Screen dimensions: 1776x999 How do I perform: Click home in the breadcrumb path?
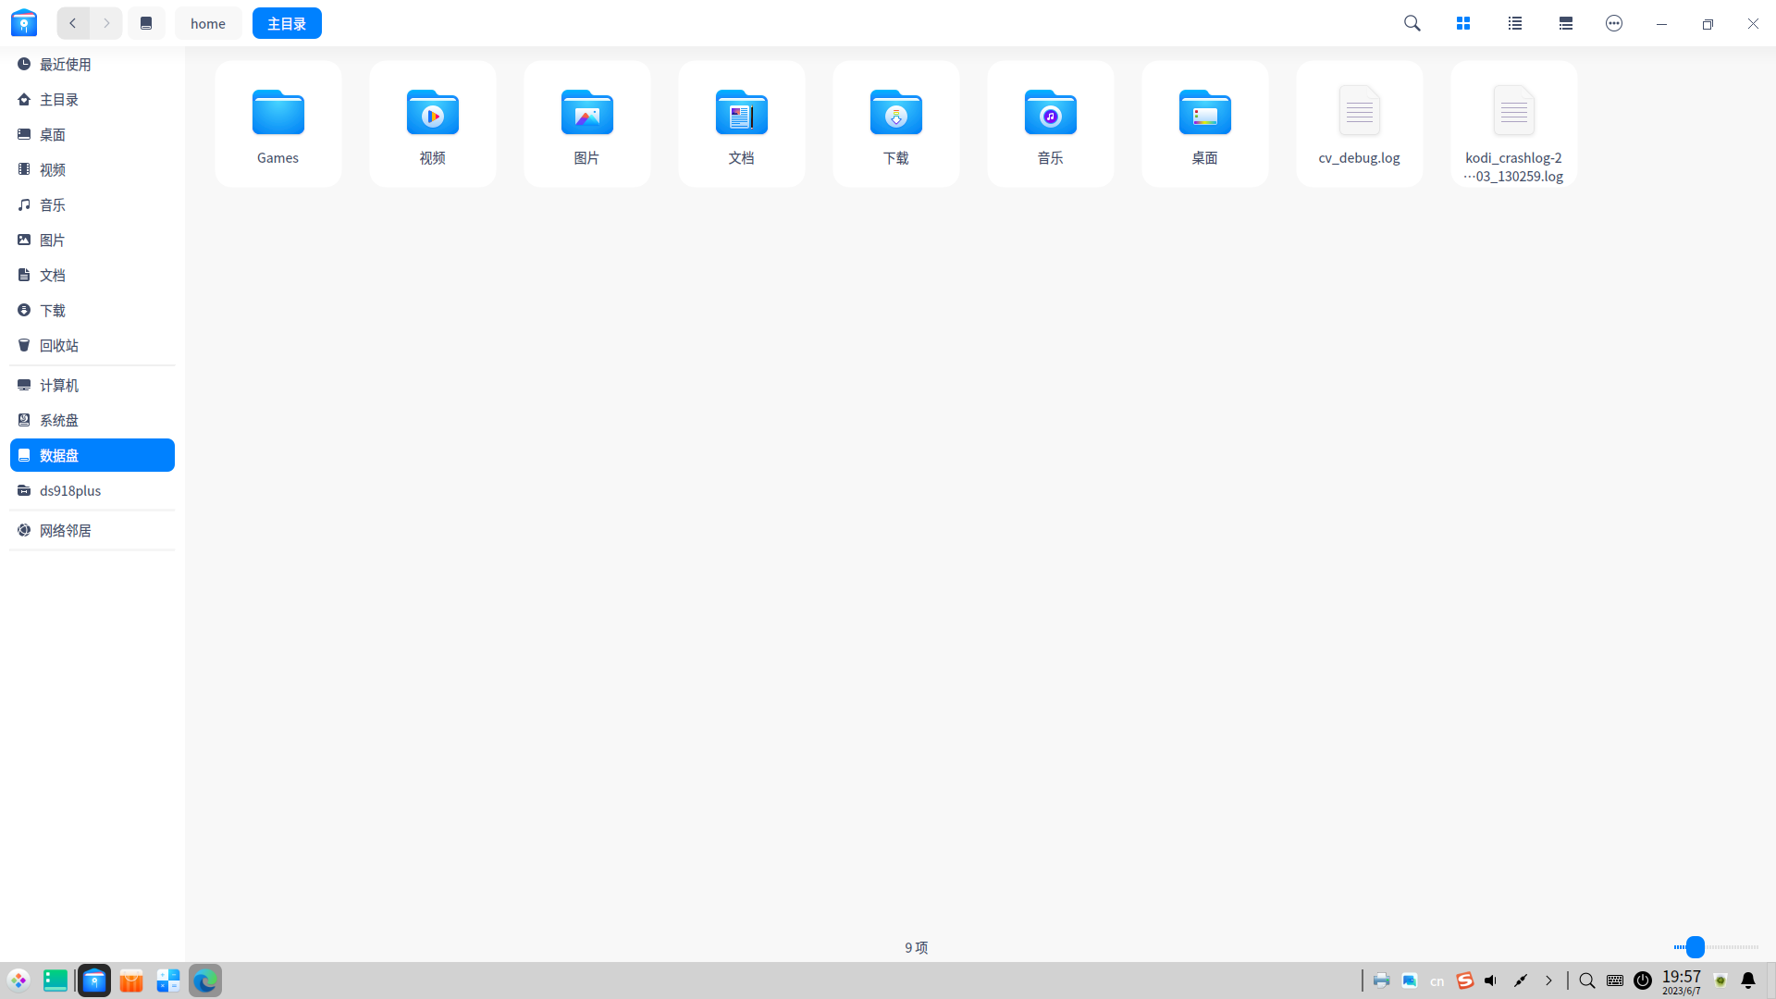tap(207, 22)
